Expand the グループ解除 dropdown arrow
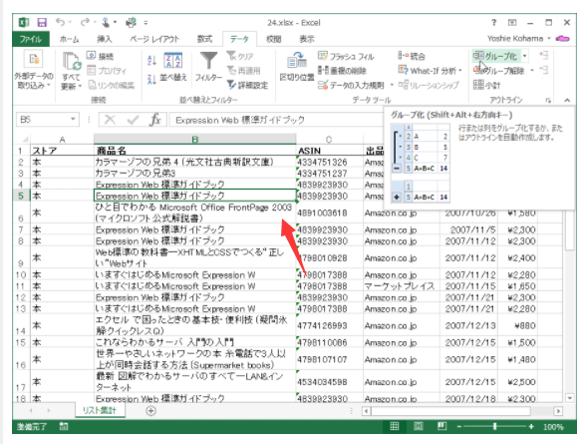Screen dimensions: 585x444 [532, 70]
